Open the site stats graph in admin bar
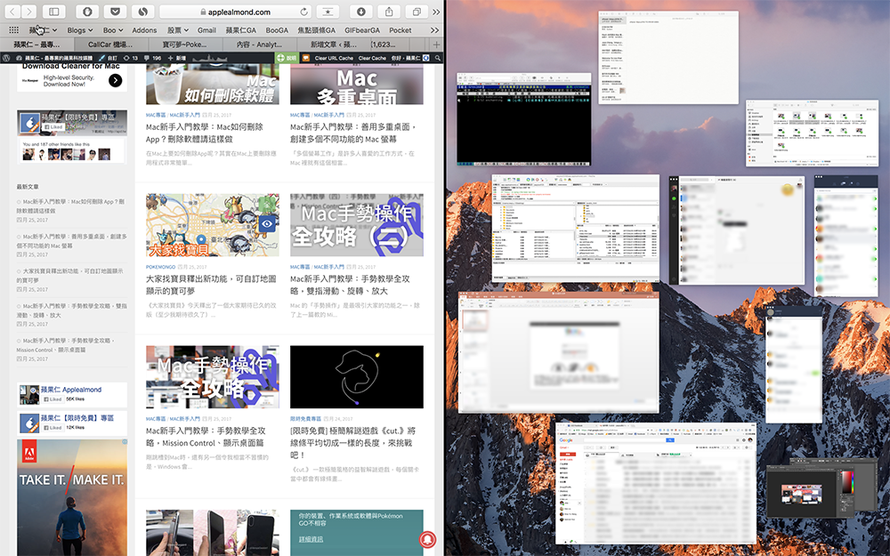This screenshot has width=890, height=556. (209, 58)
